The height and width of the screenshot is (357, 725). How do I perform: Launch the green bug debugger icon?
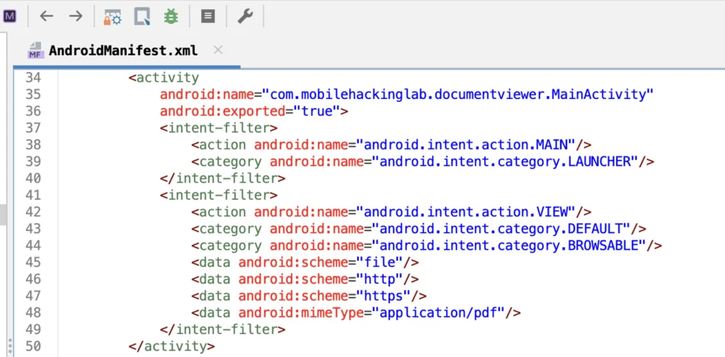pos(171,17)
